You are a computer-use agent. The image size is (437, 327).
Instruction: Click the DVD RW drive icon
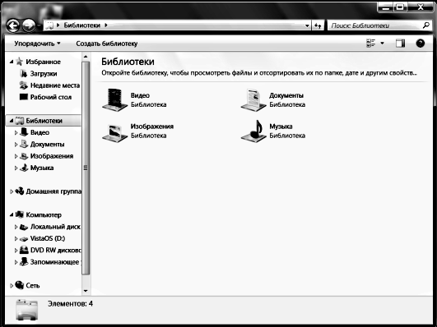tap(24, 250)
